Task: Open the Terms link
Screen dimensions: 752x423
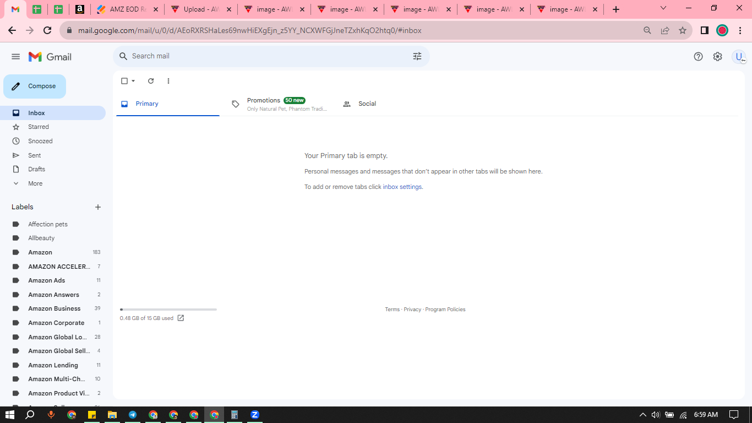Action: [x=393, y=310]
